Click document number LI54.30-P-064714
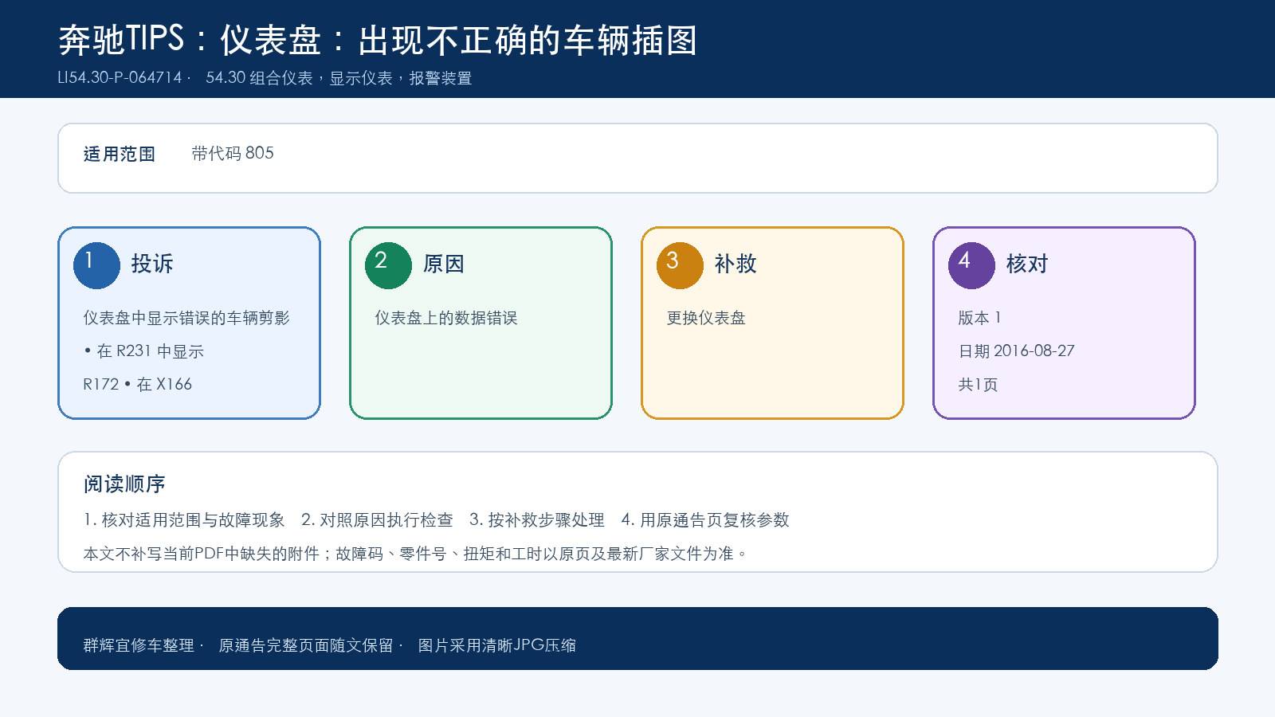 (120, 78)
